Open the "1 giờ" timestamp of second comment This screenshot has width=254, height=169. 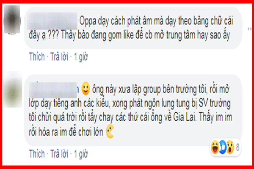pyautogui.click(x=81, y=154)
